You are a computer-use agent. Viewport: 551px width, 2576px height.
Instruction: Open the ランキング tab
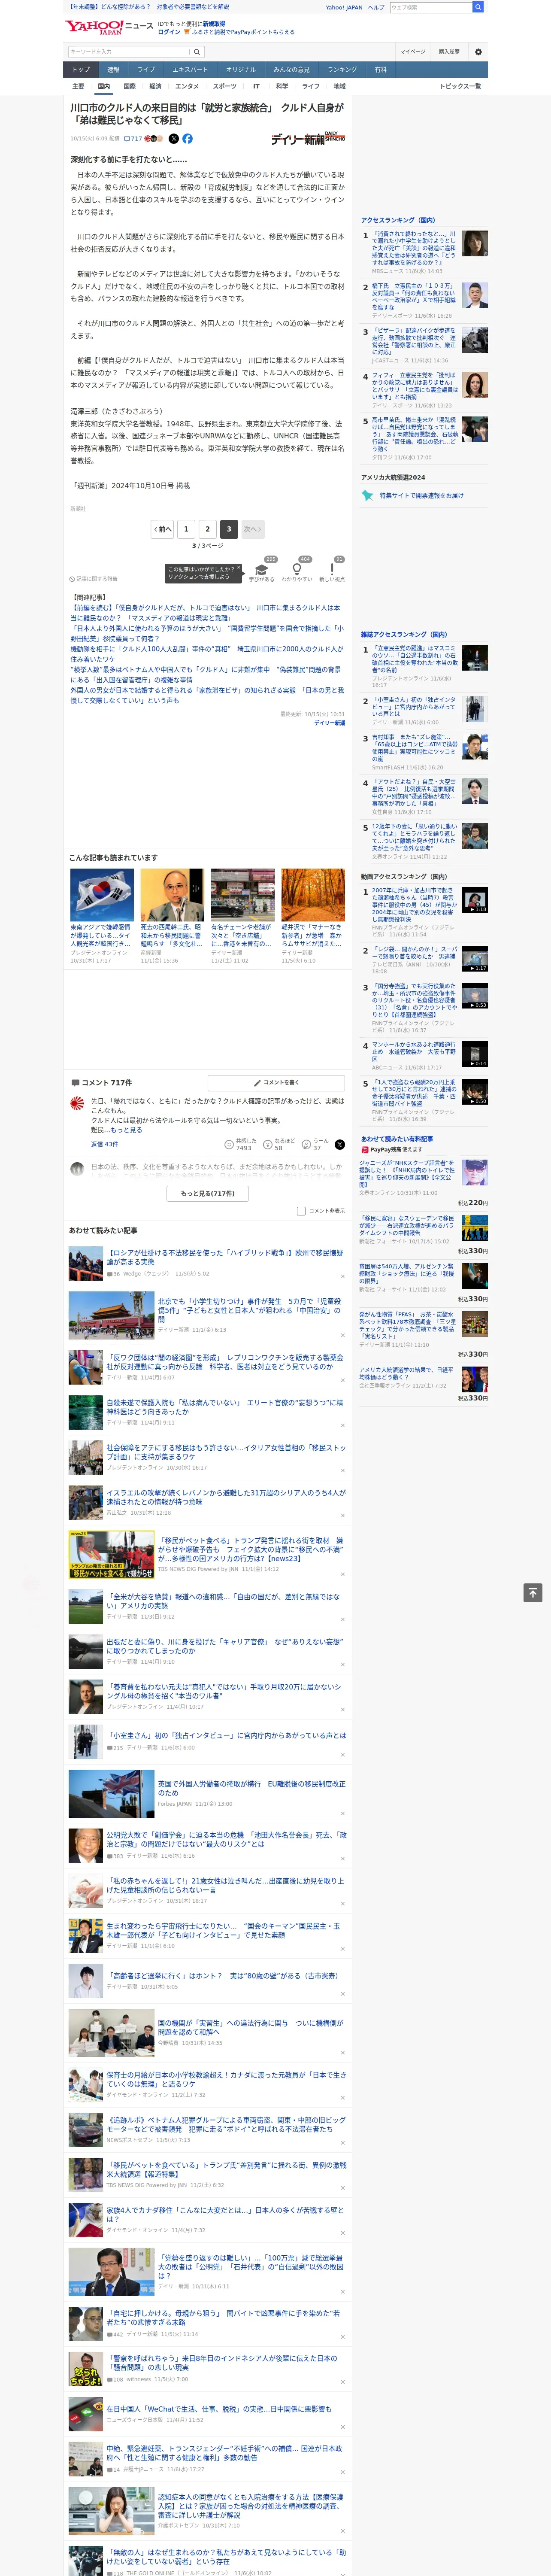[x=342, y=69]
